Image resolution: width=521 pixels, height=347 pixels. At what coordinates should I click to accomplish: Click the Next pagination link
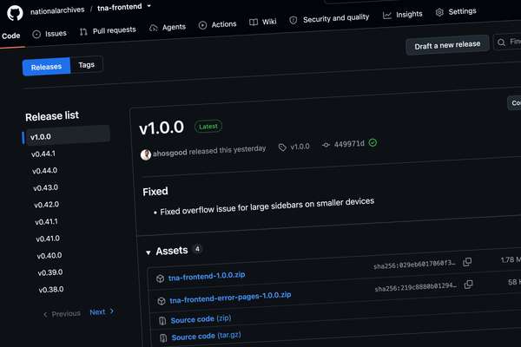coord(102,311)
